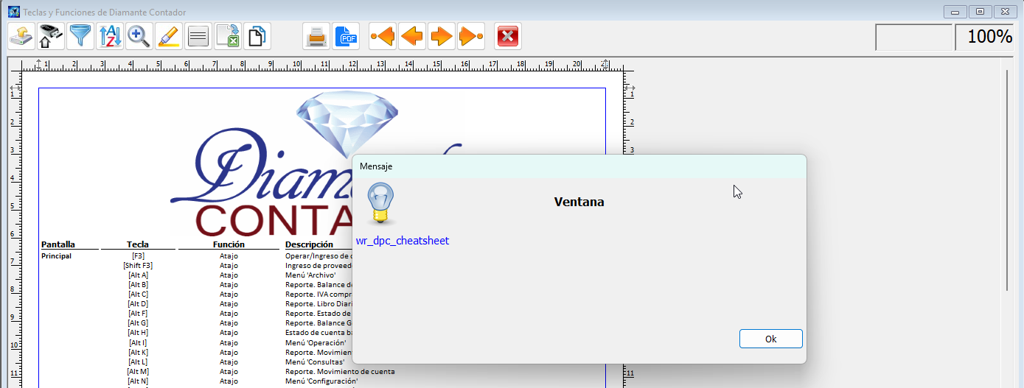
Task: Click the [Alt F] key cell
Action: 138,314
